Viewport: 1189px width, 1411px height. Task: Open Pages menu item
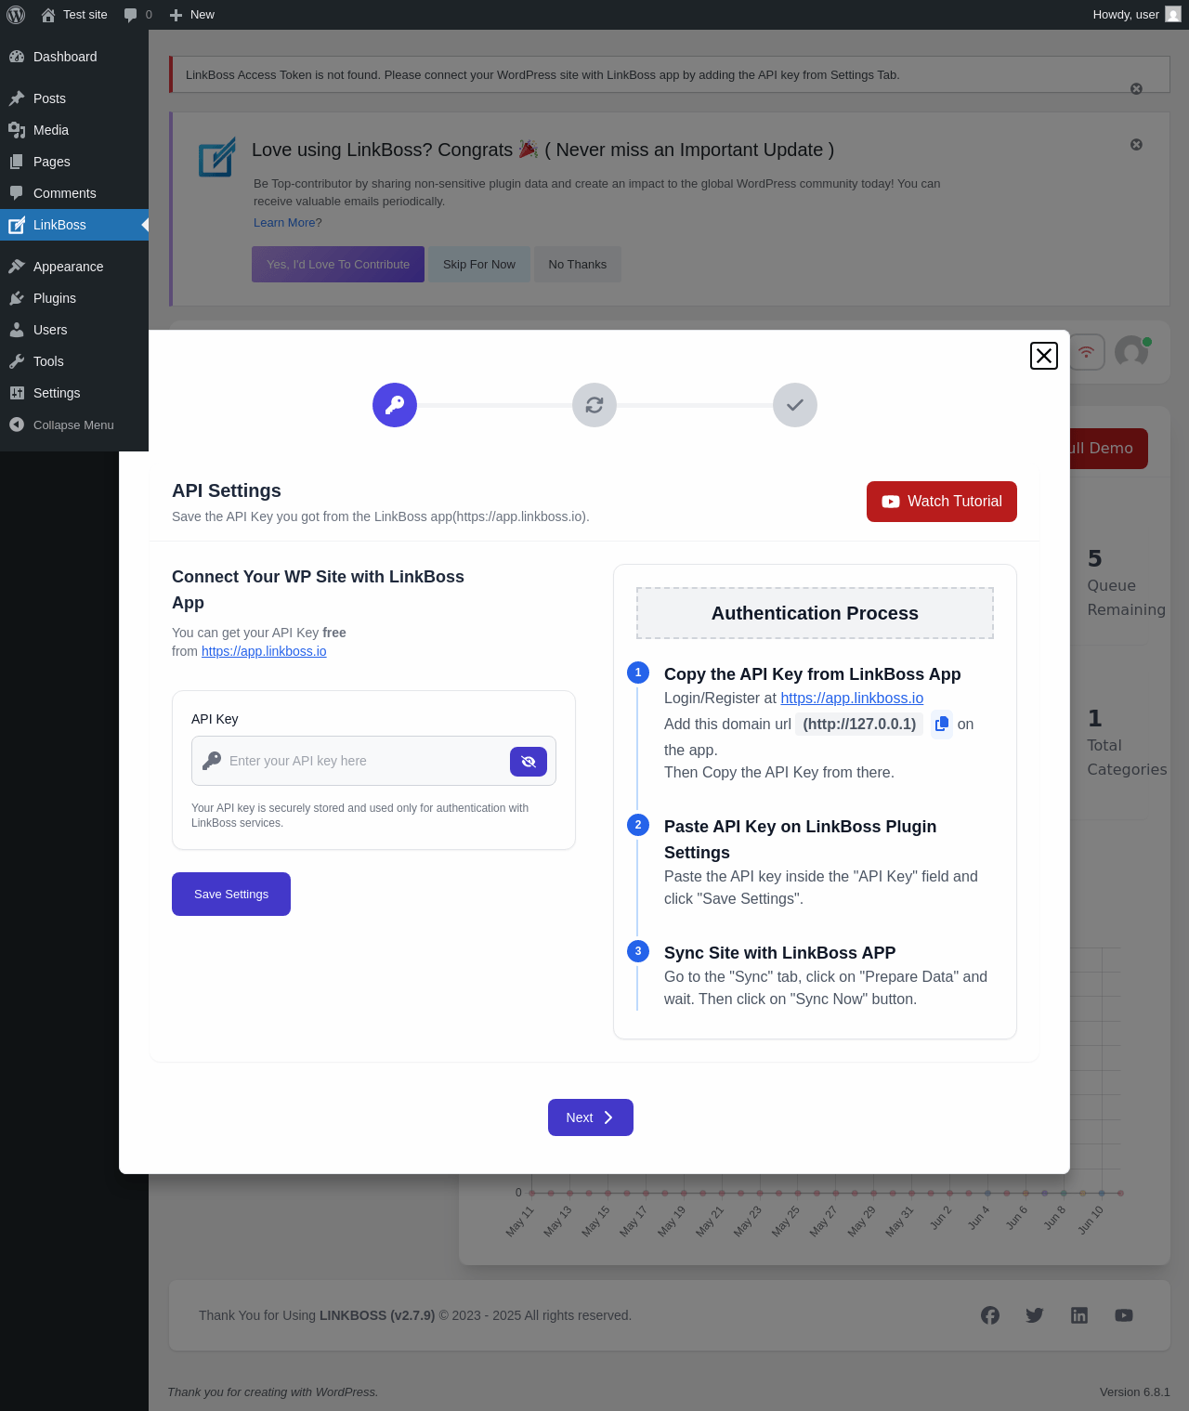tap(74, 162)
